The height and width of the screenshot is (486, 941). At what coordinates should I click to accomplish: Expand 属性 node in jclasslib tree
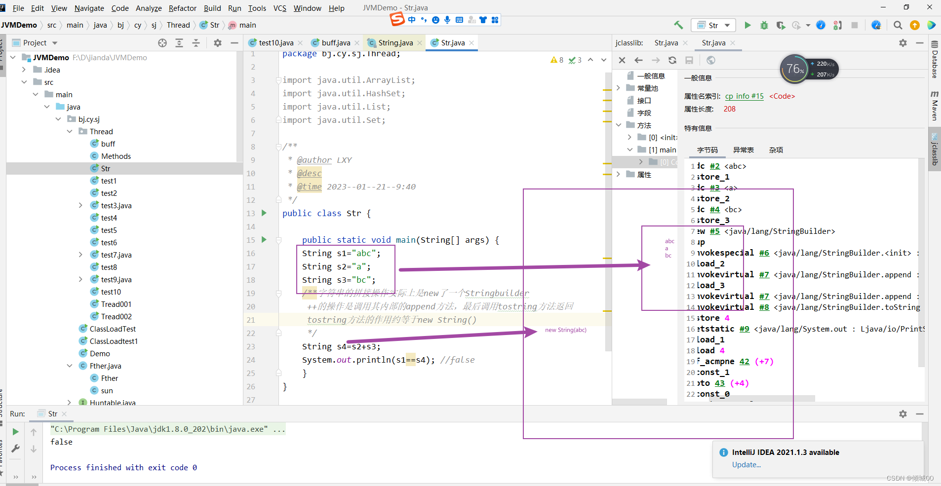[618, 175]
